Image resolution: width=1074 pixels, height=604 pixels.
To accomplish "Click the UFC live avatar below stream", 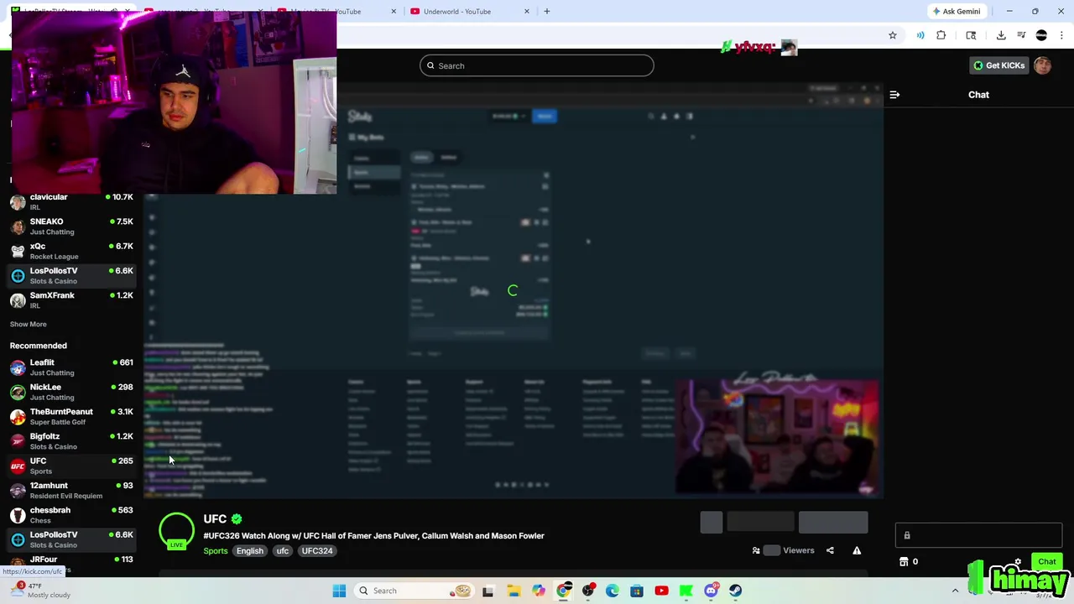I will [x=176, y=531].
